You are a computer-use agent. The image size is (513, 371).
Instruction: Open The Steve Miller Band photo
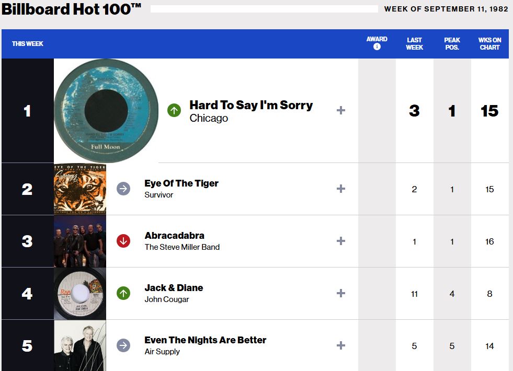point(80,241)
